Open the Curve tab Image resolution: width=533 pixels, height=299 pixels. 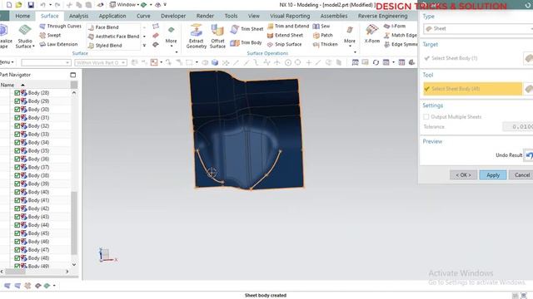[143, 16]
